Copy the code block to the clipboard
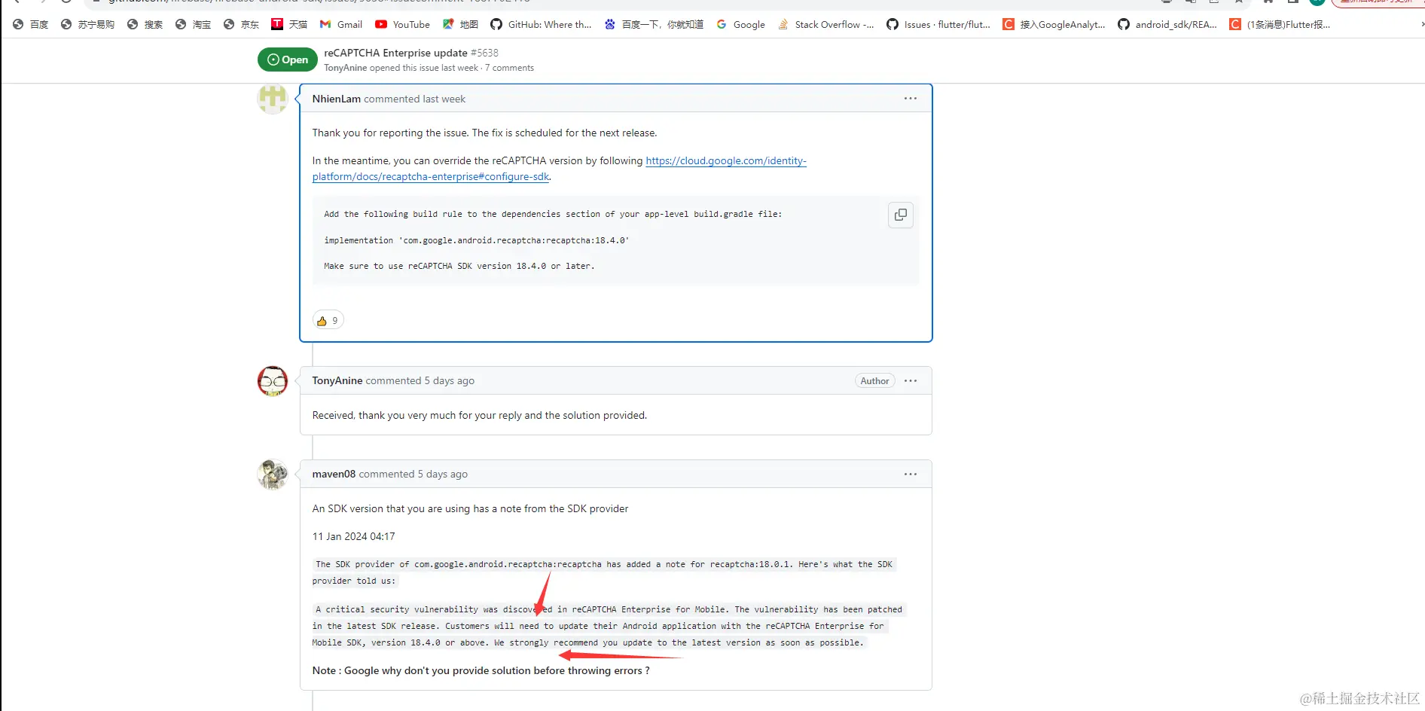 (x=901, y=215)
